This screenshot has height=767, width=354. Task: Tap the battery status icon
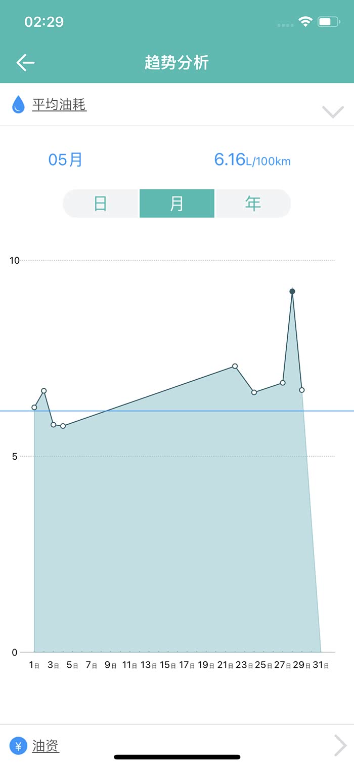coord(328,22)
